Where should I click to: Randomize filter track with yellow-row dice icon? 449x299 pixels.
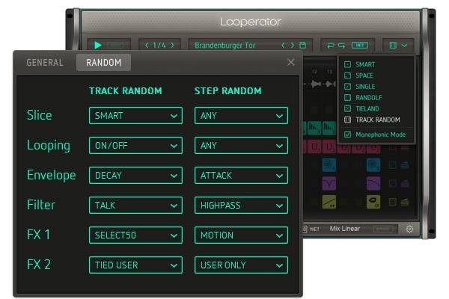(x=393, y=202)
